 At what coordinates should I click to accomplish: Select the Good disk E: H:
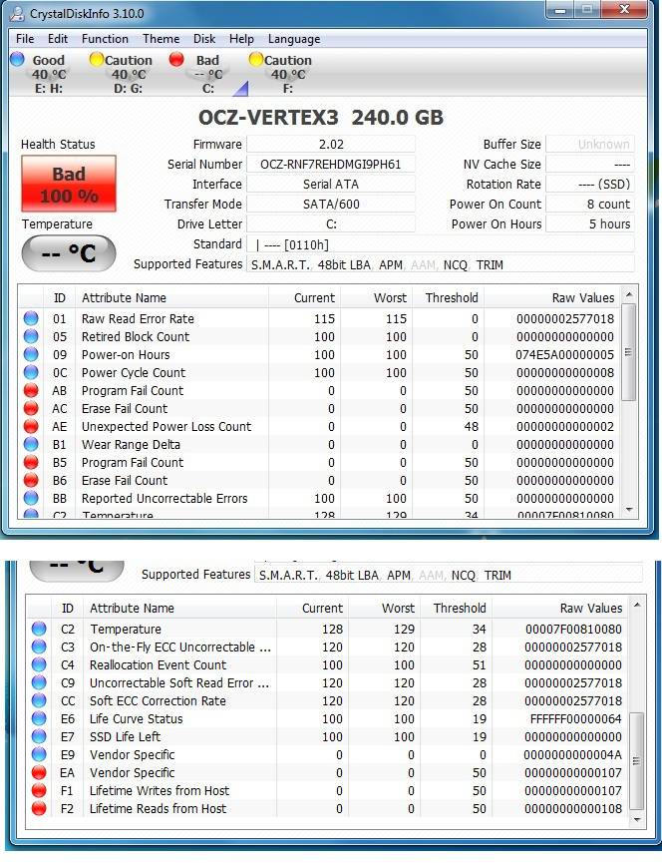[40, 74]
